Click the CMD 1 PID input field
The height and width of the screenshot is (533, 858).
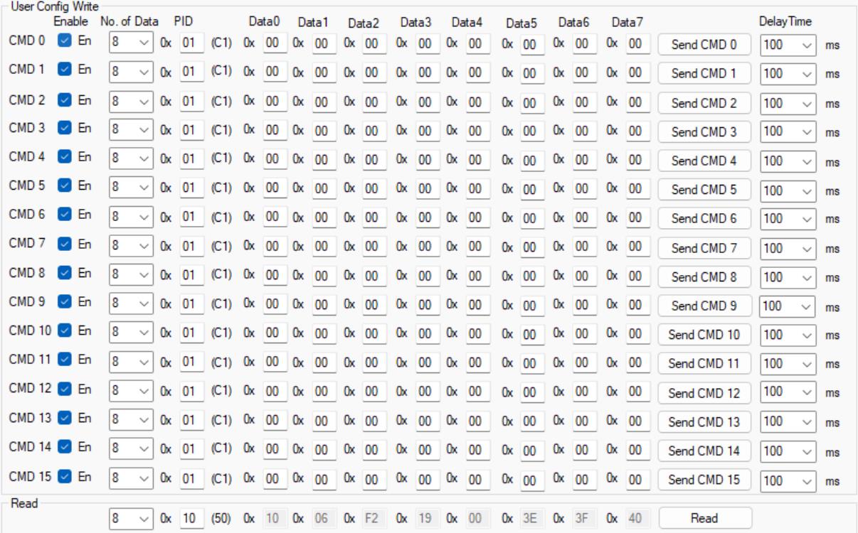click(191, 72)
